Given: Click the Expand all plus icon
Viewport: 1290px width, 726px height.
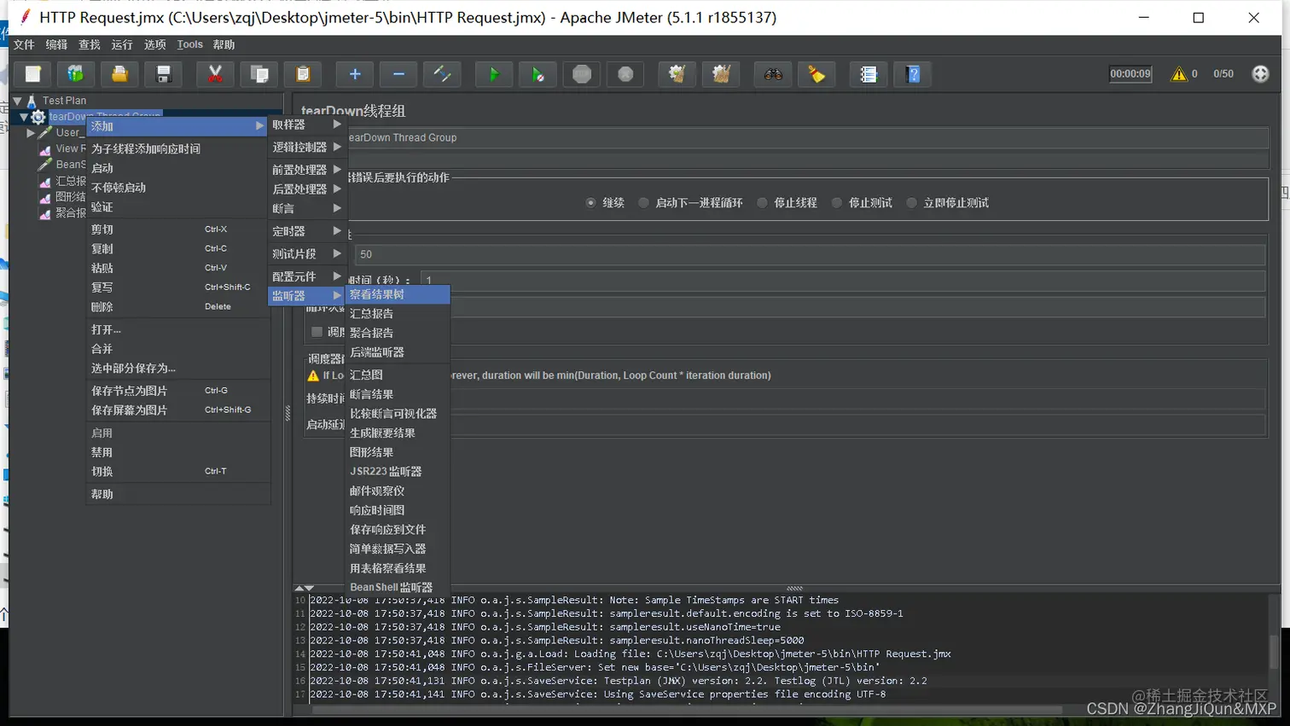Looking at the screenshot, I should click(x=355, y=74).
